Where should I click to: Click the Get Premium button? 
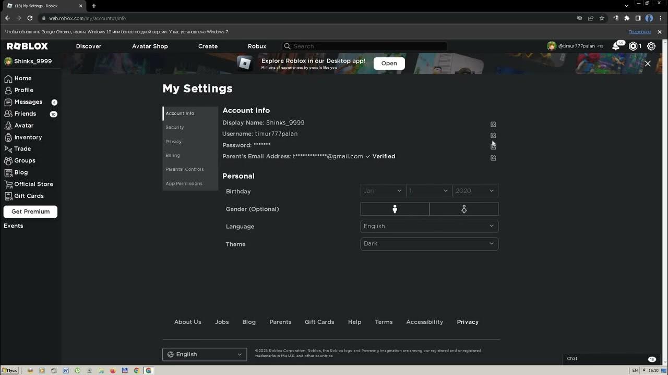pos(30,211)
